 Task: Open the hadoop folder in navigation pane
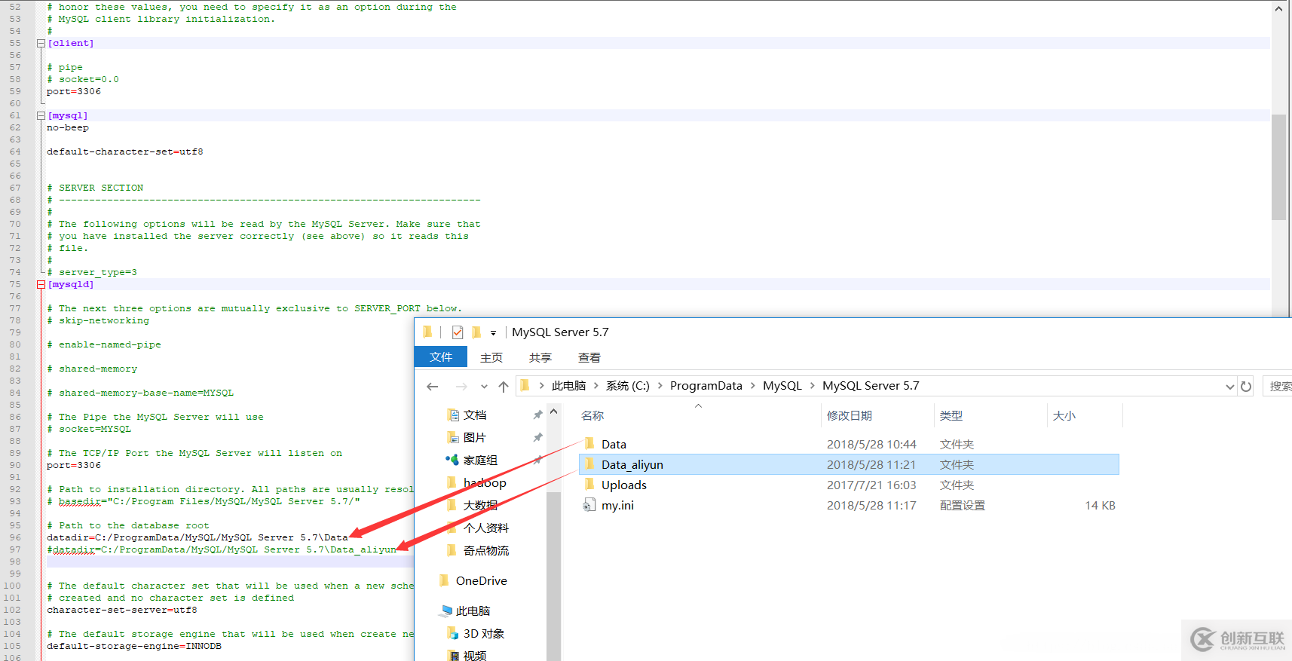[485, 483]
